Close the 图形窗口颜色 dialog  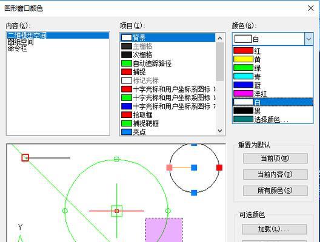click(311, 8)
